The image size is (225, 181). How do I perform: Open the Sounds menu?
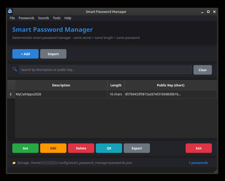click(x=44, y=18)
